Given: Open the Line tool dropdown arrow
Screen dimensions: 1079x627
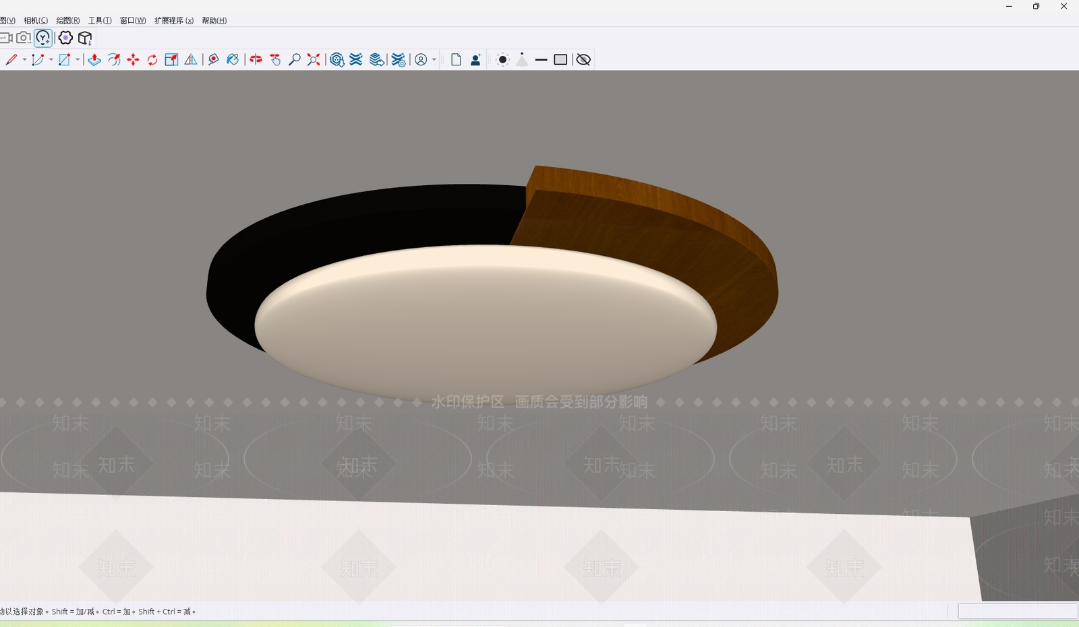Looking at the screenshot, I should (24, 60).
